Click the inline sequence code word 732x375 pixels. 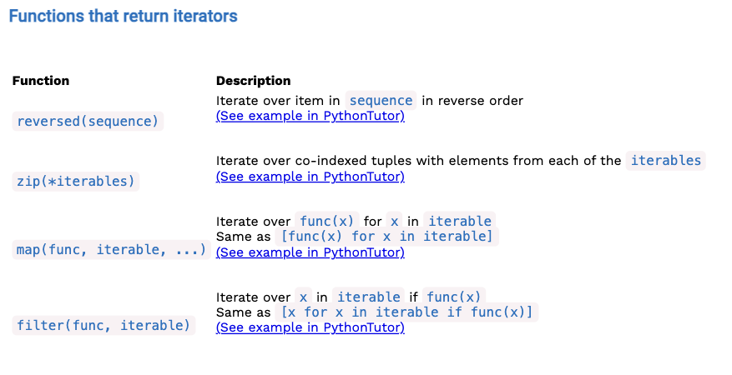[381, 101]
